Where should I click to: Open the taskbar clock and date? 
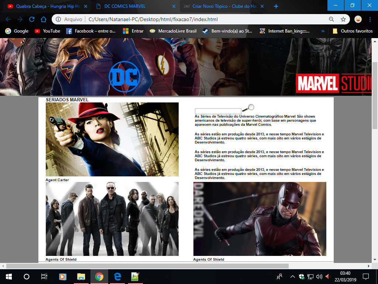[x=345, y=277]
